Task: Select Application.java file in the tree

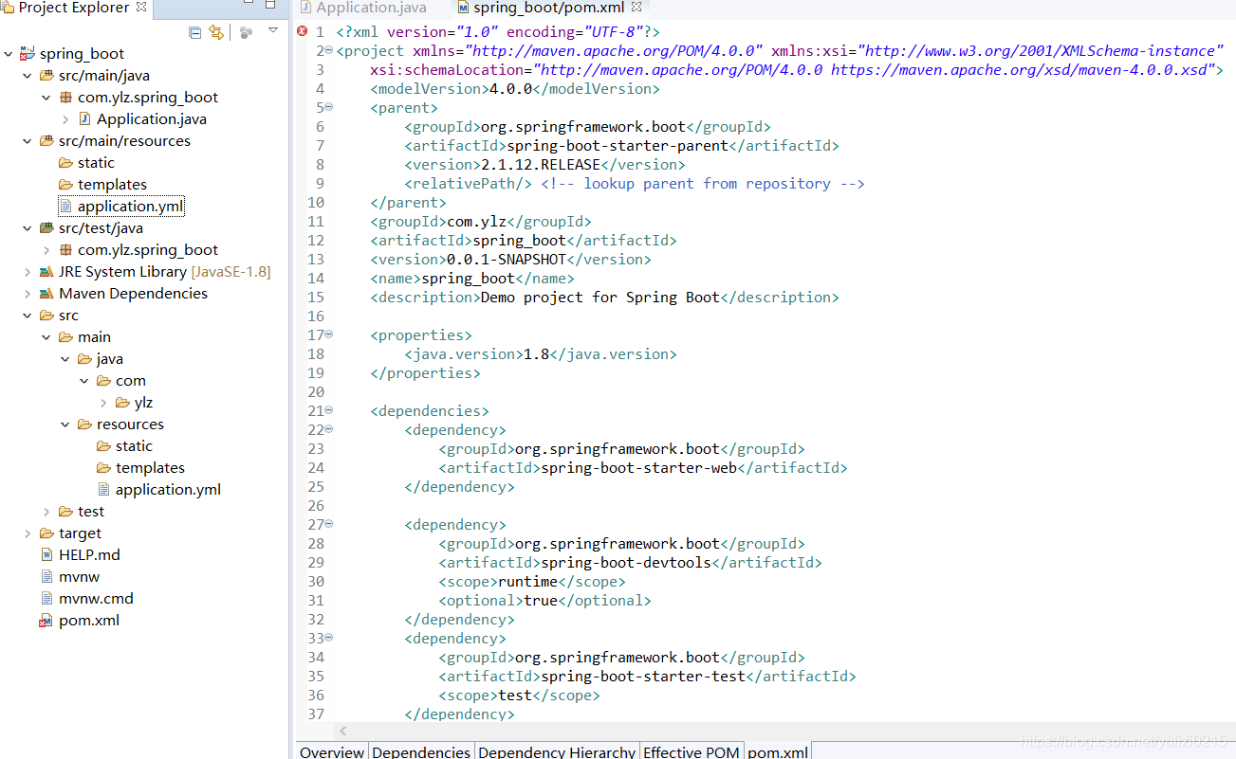Action: point(151,119)
